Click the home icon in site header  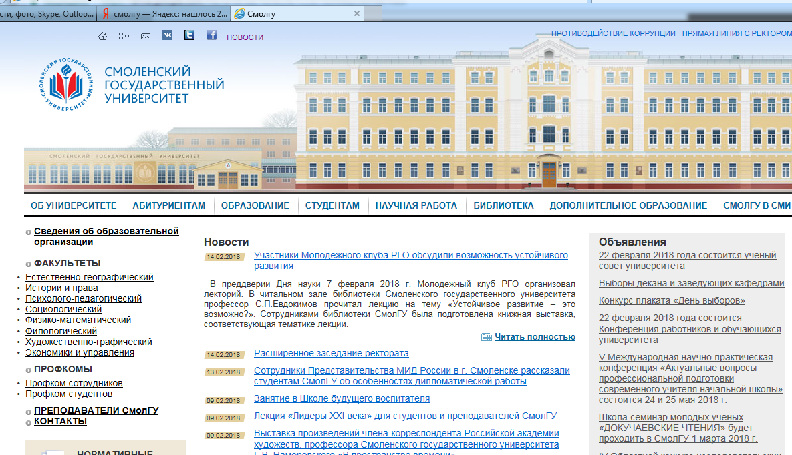pos(102,36)
